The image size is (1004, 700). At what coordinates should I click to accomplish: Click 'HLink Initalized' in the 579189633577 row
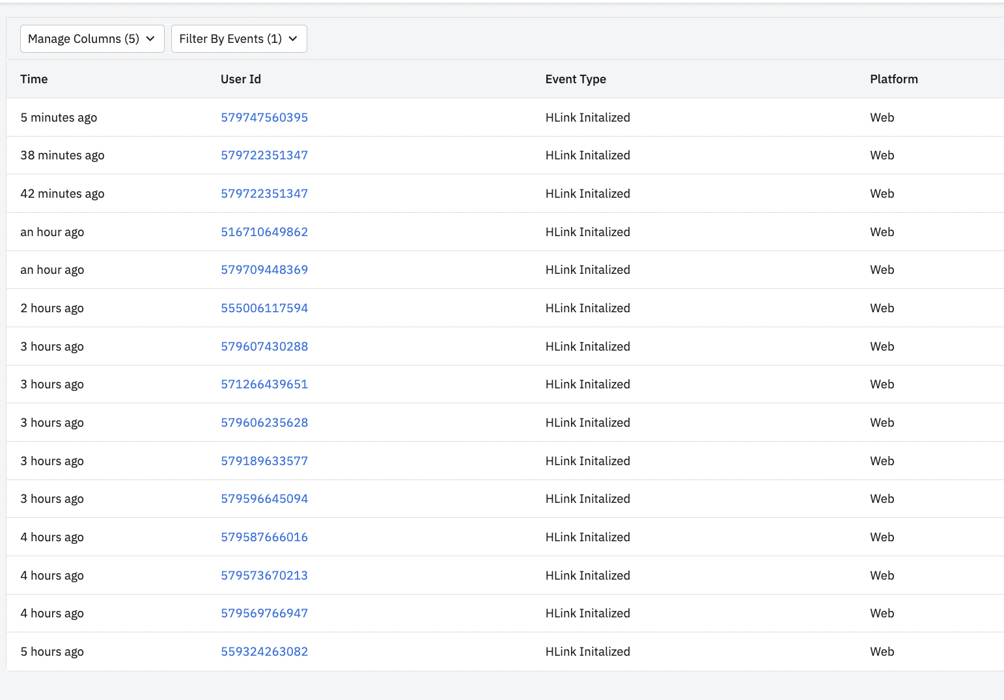pyautogui.click(x=588, y=461)
